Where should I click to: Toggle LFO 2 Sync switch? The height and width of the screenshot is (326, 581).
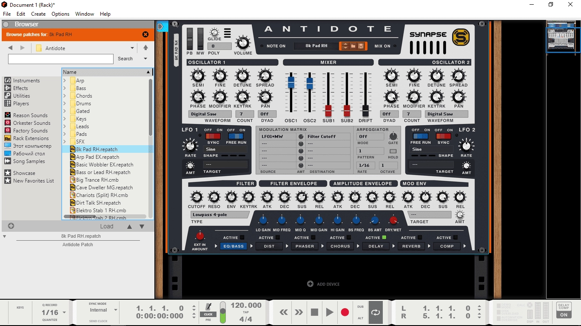click(444, 136)
